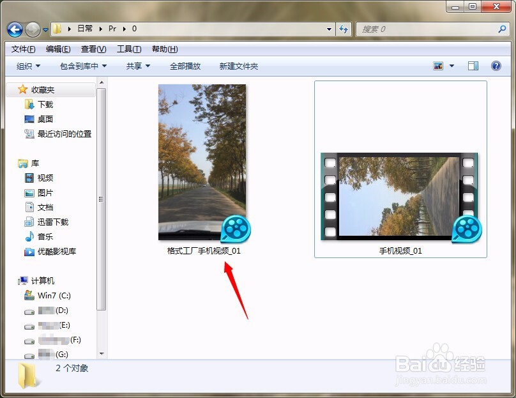Open Help with the question mark icon
The width and height of the screenshot is (516, 398).
tap(496, 66)
